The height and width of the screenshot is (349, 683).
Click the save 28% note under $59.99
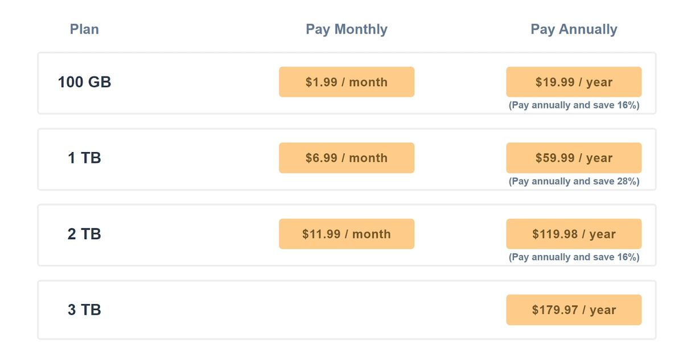[x=574, y=182]
